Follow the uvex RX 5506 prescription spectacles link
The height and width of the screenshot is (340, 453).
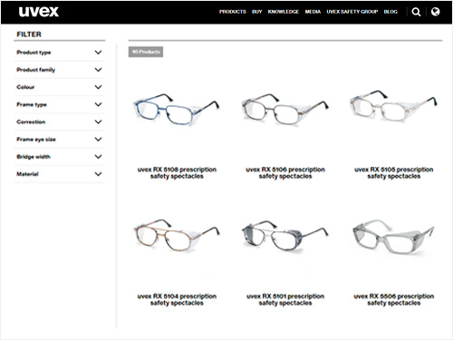point(393,299)
